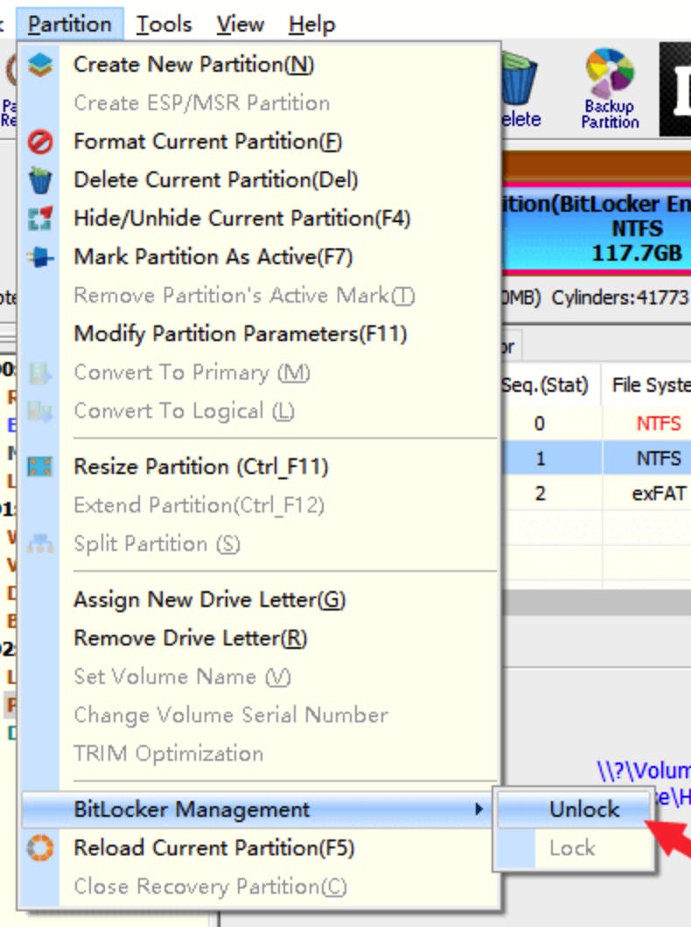The width and height of the screenshot is (691, 927).
Task: Click the Mark Partition As Active icon
Action: tap(40, 257)
